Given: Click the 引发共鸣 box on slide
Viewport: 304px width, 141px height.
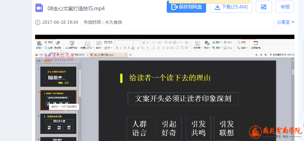Looking at the screenshot, I should click(198, 128).
